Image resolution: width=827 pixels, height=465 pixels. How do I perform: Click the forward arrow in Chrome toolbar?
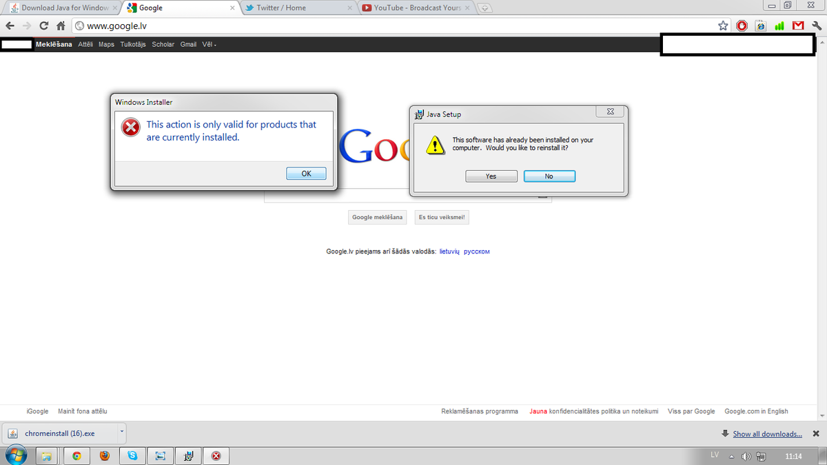pyautogui.click(x=27, y=26)
